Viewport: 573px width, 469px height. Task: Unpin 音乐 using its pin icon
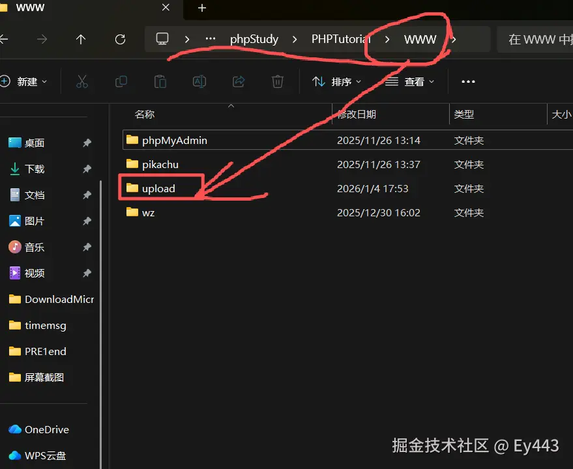click(x=87, y=248)
